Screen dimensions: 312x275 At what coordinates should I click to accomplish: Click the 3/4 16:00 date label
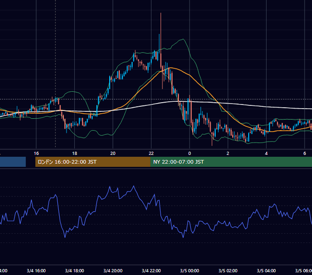pos(36,270)
